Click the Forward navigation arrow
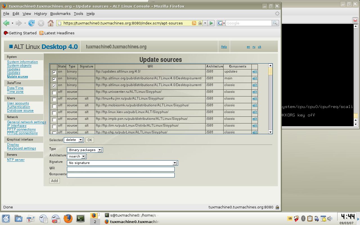The image size is (360, 225). point(19,23)
